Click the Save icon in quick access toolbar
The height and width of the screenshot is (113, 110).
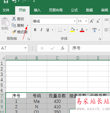[6, 1]
